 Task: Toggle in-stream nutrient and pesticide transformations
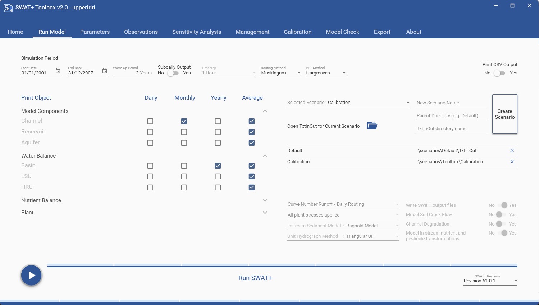pyautogui.click(x=502, y=233)
